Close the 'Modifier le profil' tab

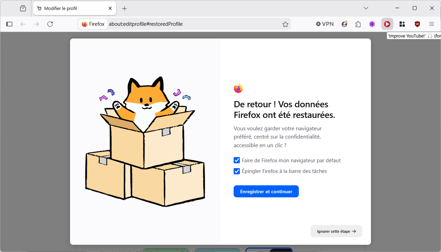pyautogui.click(x=110, y=8)
